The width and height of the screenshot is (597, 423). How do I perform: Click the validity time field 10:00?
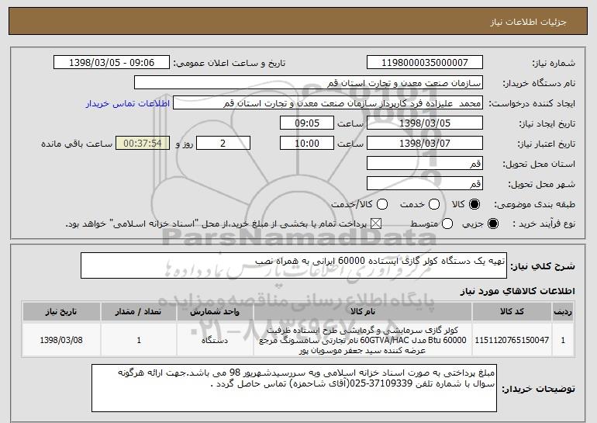pyautogui.click(x=307, y=144)
